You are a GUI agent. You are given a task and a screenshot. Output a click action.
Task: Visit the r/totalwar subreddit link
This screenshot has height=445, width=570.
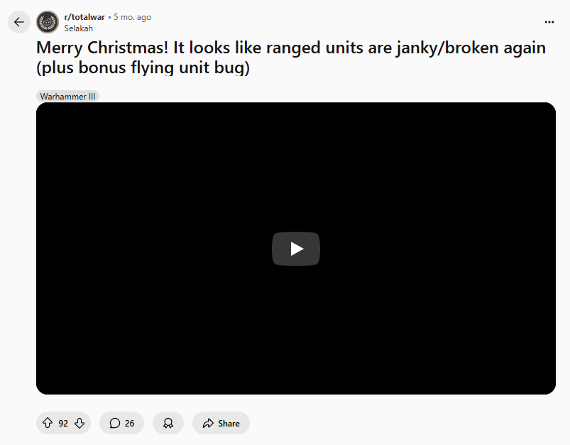(x=84, y=17)
